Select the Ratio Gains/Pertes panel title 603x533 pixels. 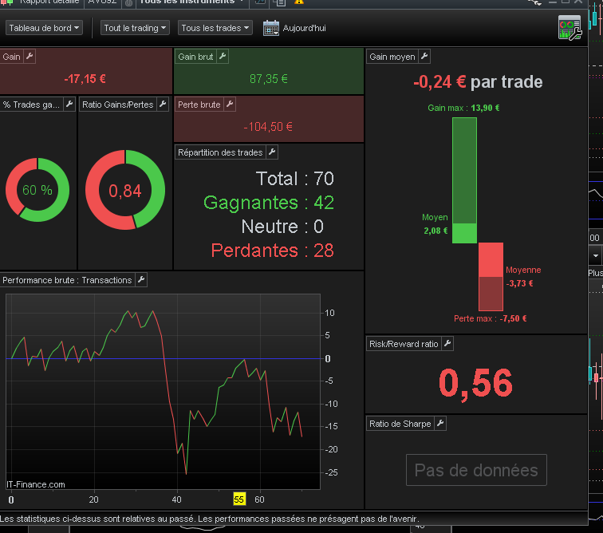pyautogui.click(x=118, y=105)
